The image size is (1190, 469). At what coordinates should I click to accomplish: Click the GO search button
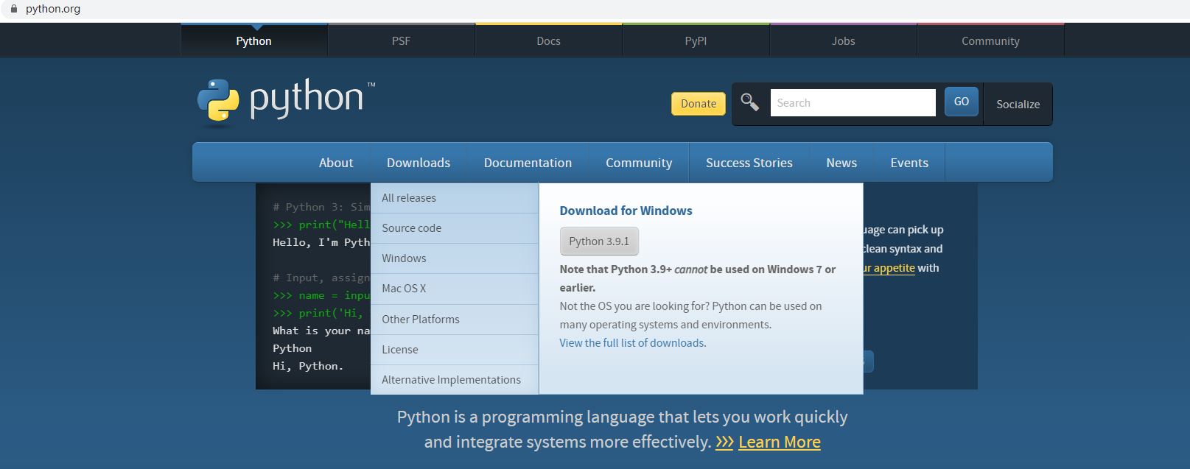tap(962, 102)
